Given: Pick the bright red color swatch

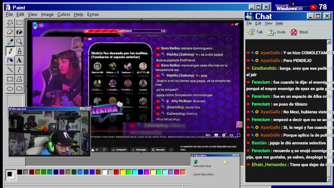Looking at the screenshot, I should [116, 172].
